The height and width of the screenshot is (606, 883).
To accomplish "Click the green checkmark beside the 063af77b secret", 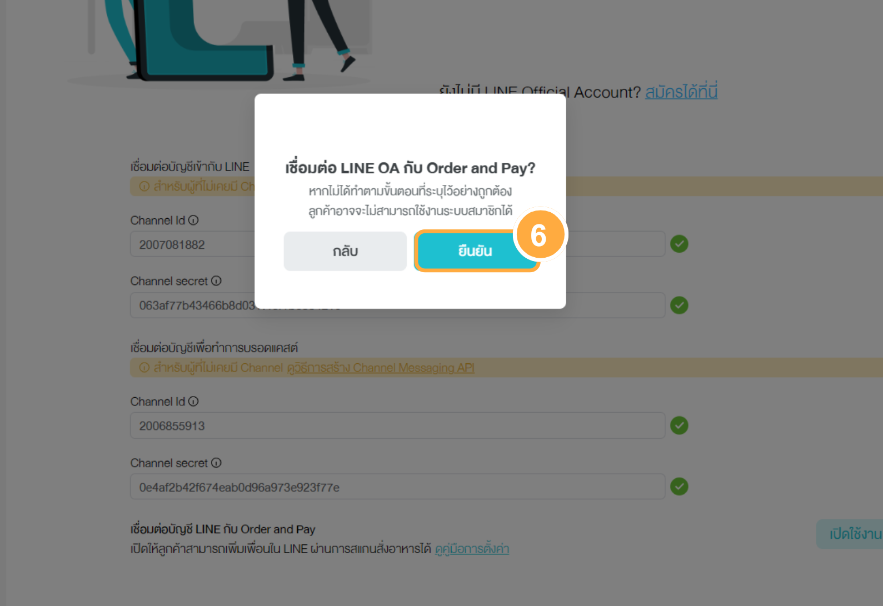I will pyautogui.click(x=679, y=305).
